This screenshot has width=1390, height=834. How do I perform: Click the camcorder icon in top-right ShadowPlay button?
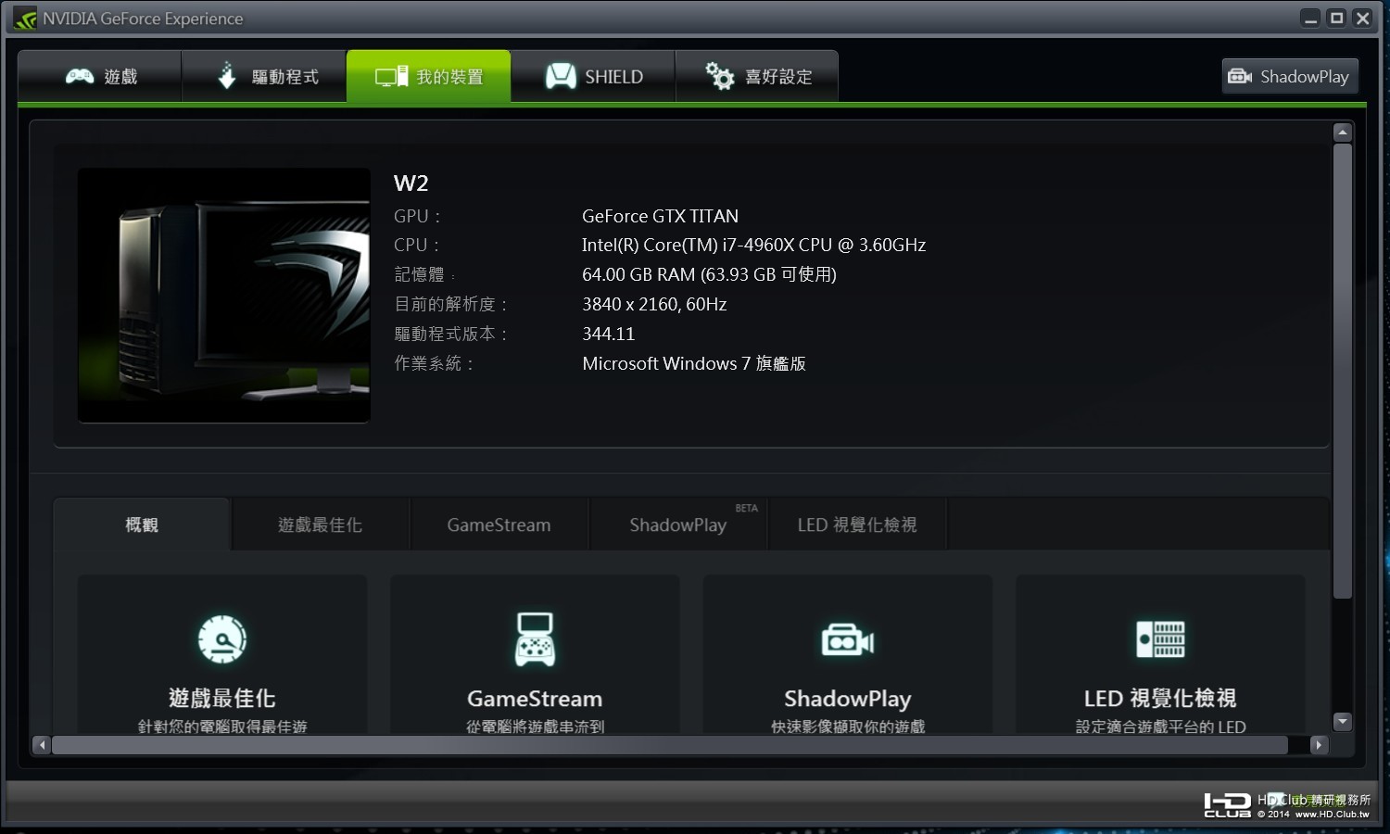(1240, 77)
